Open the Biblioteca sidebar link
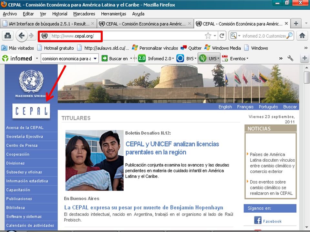Viewport: 310px width, 232px height. [x=15, y=208]
